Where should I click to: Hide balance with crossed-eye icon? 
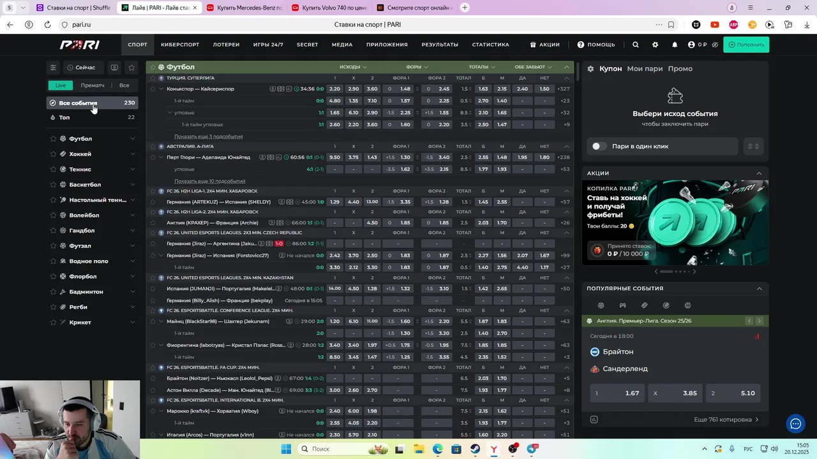point(715,45)
